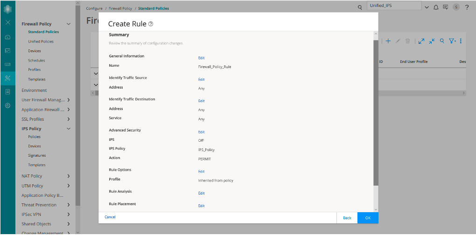Open the Administration gear icon in left rail

tap(7, 105)
